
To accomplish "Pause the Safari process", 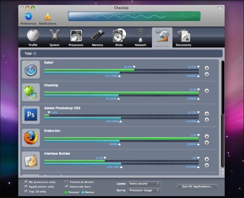I will (x=207, y=74).
